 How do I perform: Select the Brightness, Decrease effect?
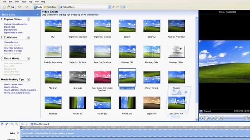tap(78, 26)
